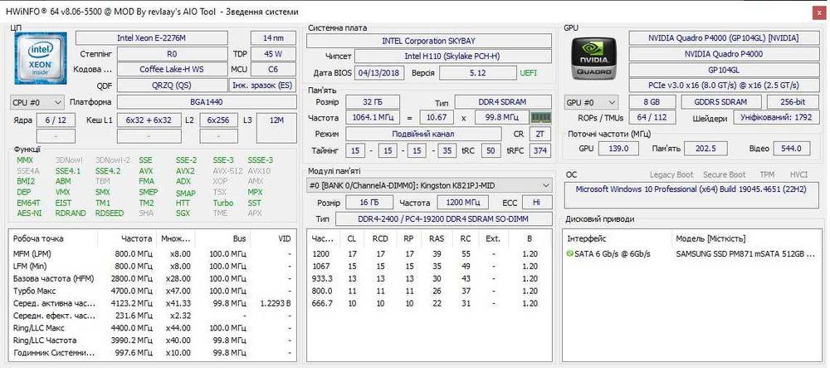Click the memory timing row starting 1200
830x368 pixels.
point(429,254)
